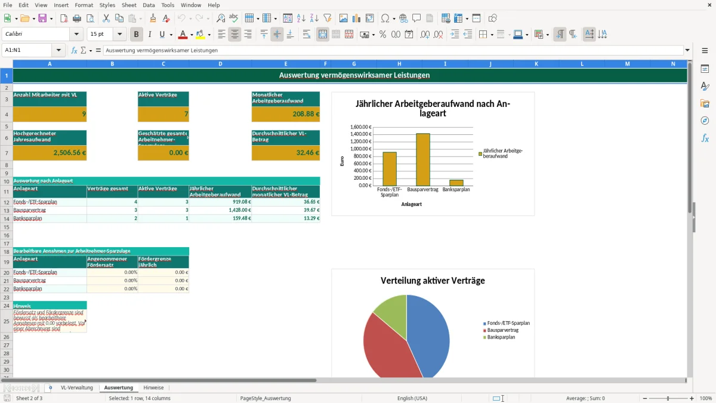The height and width of the screenshot is (403, 716).
Task: Open Print Preview
Action: (89, 19)
